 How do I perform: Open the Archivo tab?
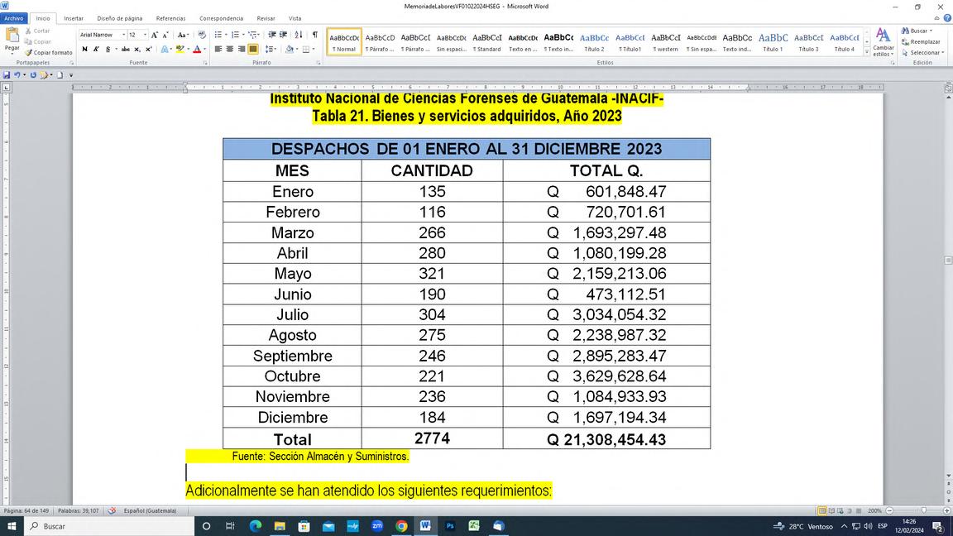pyautogui.click(x=13, y=19)
